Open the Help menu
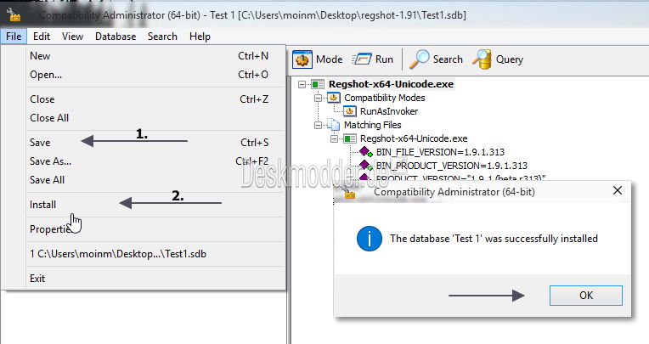 [200, 37]
